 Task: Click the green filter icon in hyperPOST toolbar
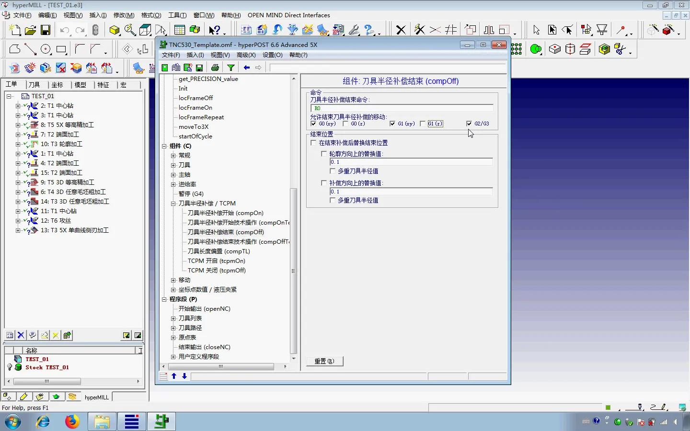click(x=231, y=67)
